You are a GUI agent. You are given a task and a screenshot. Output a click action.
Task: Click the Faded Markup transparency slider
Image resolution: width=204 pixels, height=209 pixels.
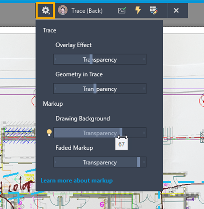pos(100,162)
